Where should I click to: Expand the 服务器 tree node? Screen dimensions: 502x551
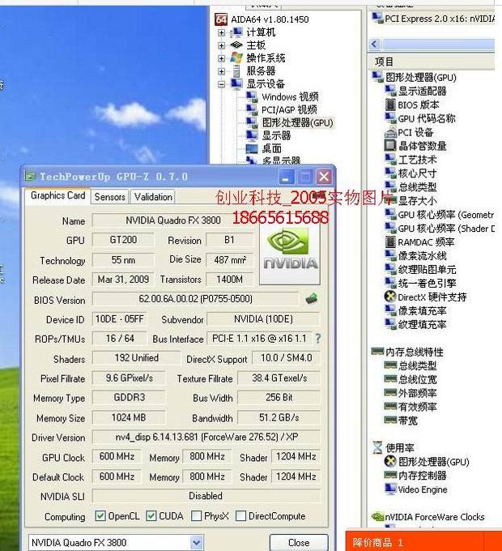point(221,71)
